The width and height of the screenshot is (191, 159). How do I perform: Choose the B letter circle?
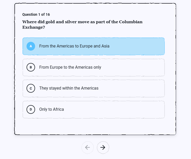click(x=31, y=67)
